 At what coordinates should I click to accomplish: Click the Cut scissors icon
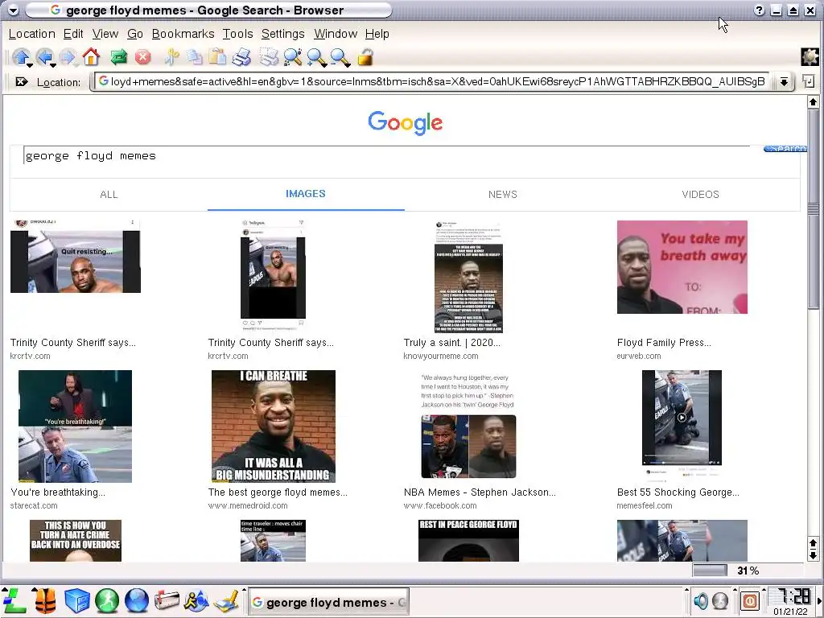[x=171, y=57]
